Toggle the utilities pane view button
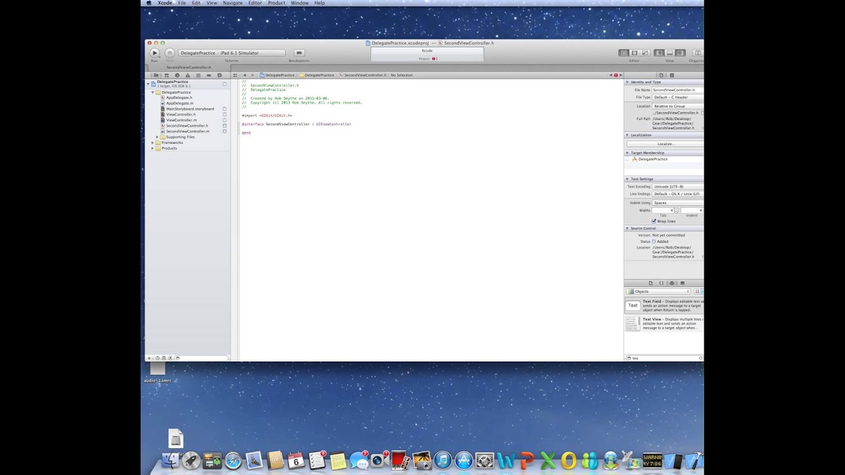The image size is (845, 475). [680, 53]
